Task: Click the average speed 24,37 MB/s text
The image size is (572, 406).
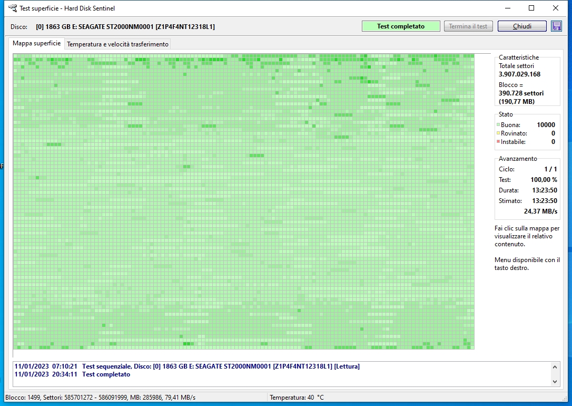Action: point(540,211)
